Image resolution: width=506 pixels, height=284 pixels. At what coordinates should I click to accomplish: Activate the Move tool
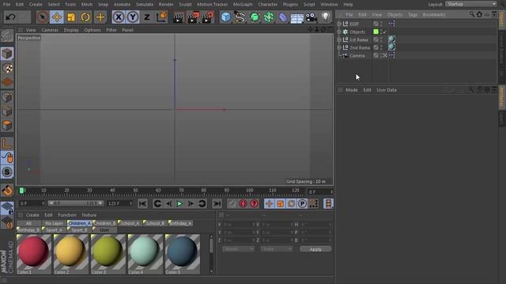click(56, 17)
